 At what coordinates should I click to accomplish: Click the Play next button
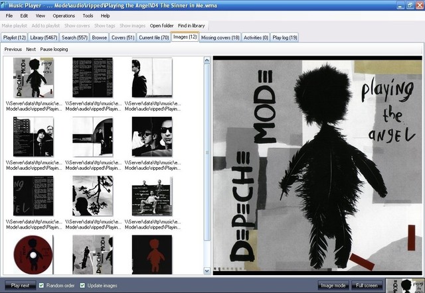20,286
